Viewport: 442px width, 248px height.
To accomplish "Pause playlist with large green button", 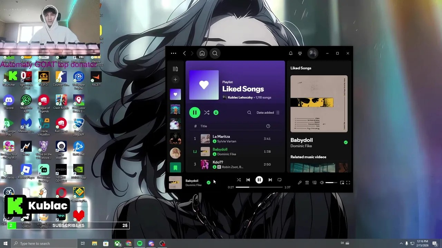I will point(194,113).
